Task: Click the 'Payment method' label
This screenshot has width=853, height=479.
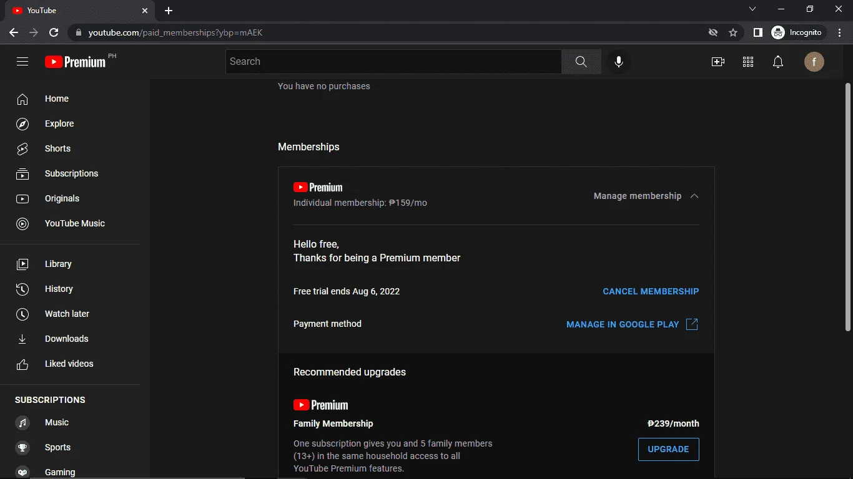Action: point(327,324)
